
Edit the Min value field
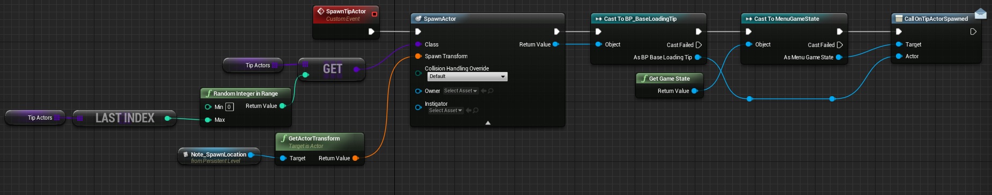point(229,107)
